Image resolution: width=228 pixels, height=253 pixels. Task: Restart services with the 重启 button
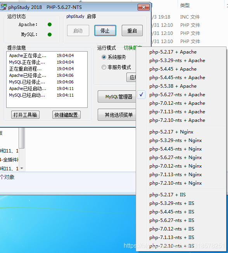132,31
